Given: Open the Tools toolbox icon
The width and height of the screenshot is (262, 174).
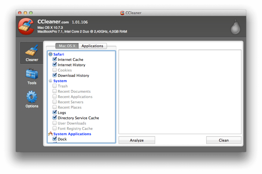Looking at the screenshot, I should [32, 74].
